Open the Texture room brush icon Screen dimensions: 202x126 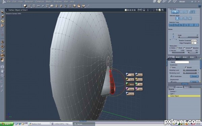tap(170, 1)
